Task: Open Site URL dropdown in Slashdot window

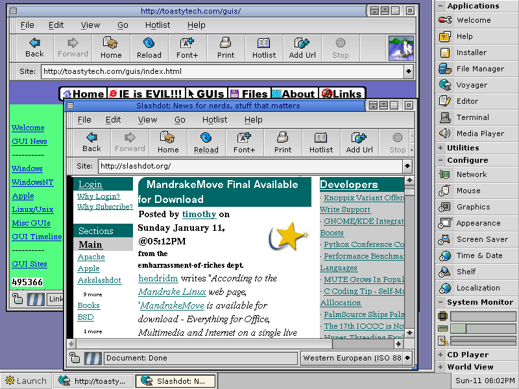Action: click(407, 166)
